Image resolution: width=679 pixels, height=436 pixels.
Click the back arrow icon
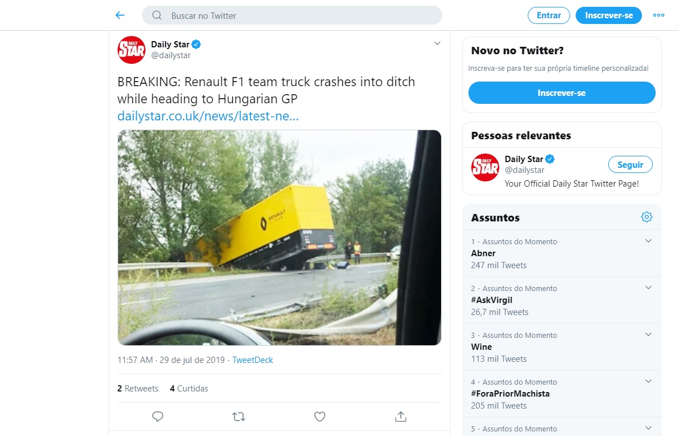[x=120, y=15]
